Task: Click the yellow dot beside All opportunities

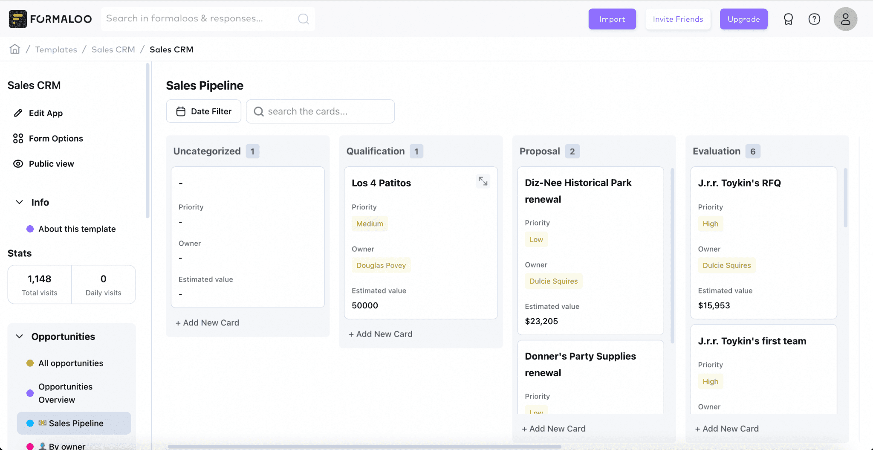Action: [x=30, y=363]
